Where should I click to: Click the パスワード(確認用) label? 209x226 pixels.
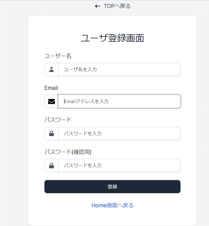pyautogui.click(x=68, y=152)
